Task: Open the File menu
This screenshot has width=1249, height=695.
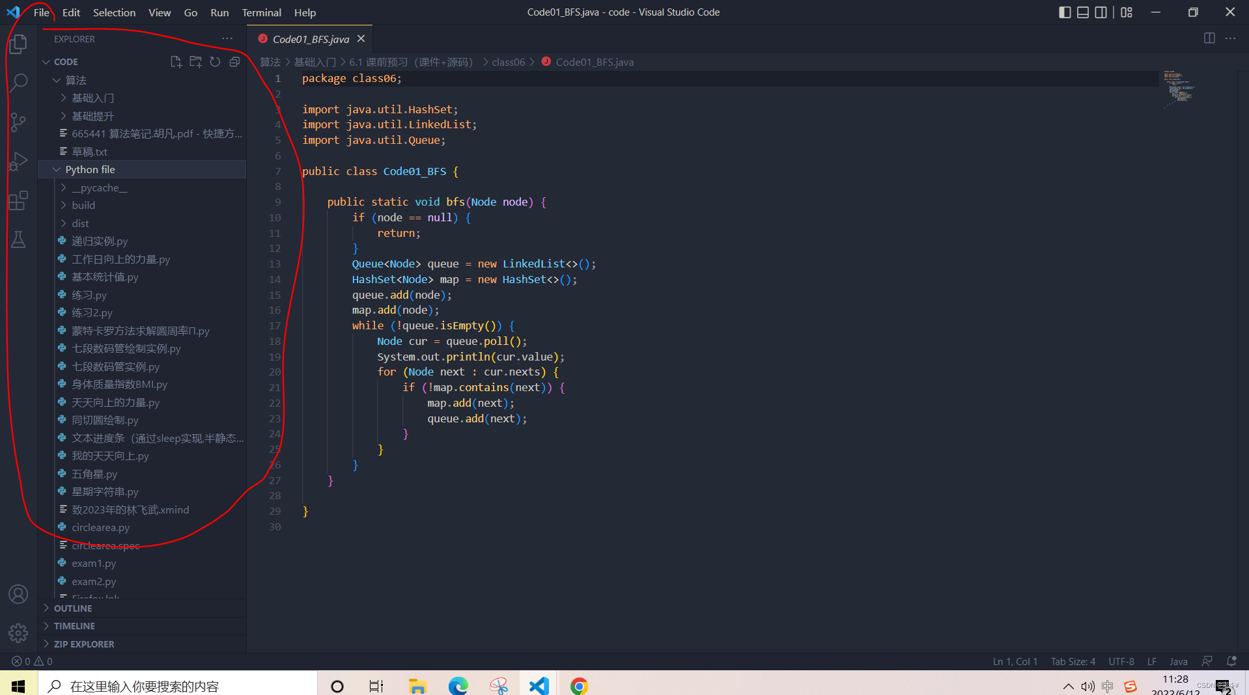Action: pyautogui.click(x=41, y=12)
